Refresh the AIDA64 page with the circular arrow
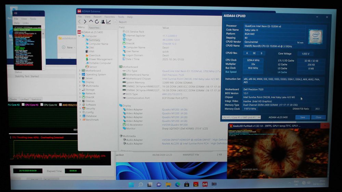Image resolution: width=342 pixels, height=192 pixels. pyautogui.click(x=97, y=22)
